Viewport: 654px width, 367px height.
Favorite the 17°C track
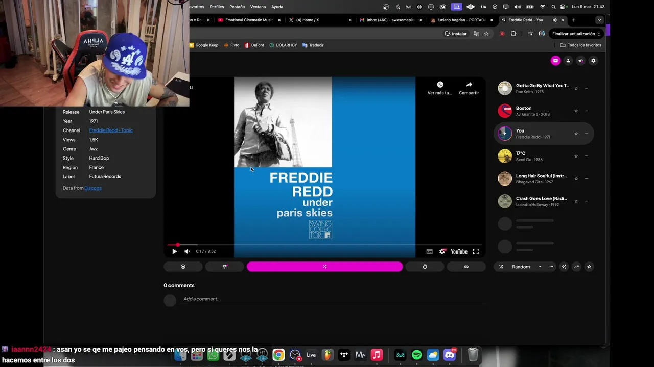pos(576,156)
